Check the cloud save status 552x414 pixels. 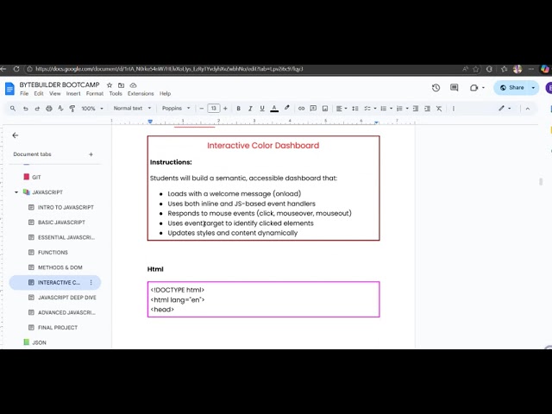point(133,85)
